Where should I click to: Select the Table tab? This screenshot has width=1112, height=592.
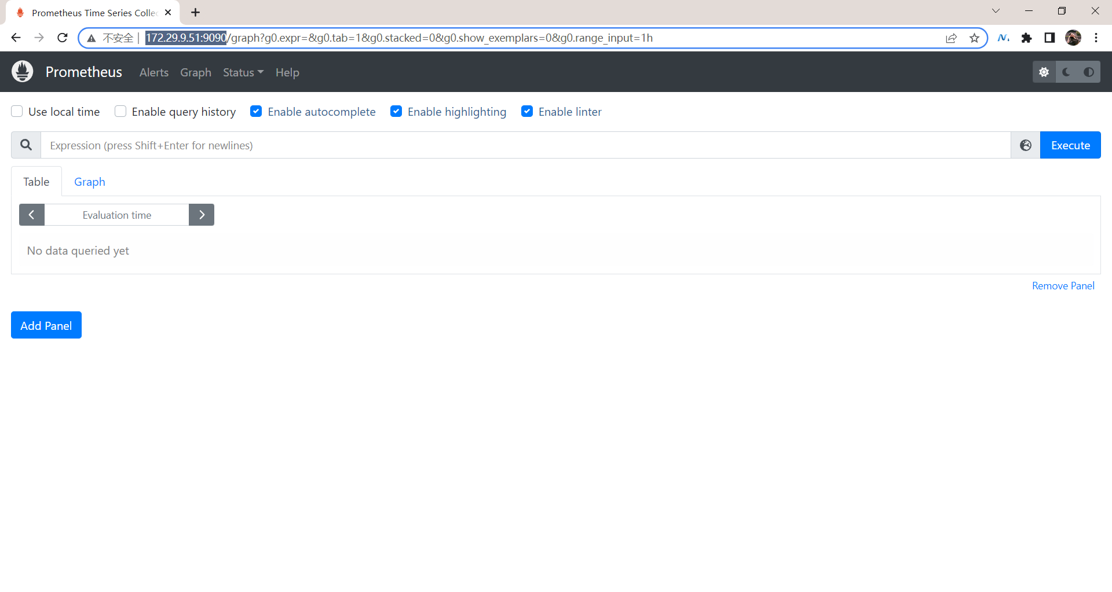pyautogui.click(x=36, y=182)
